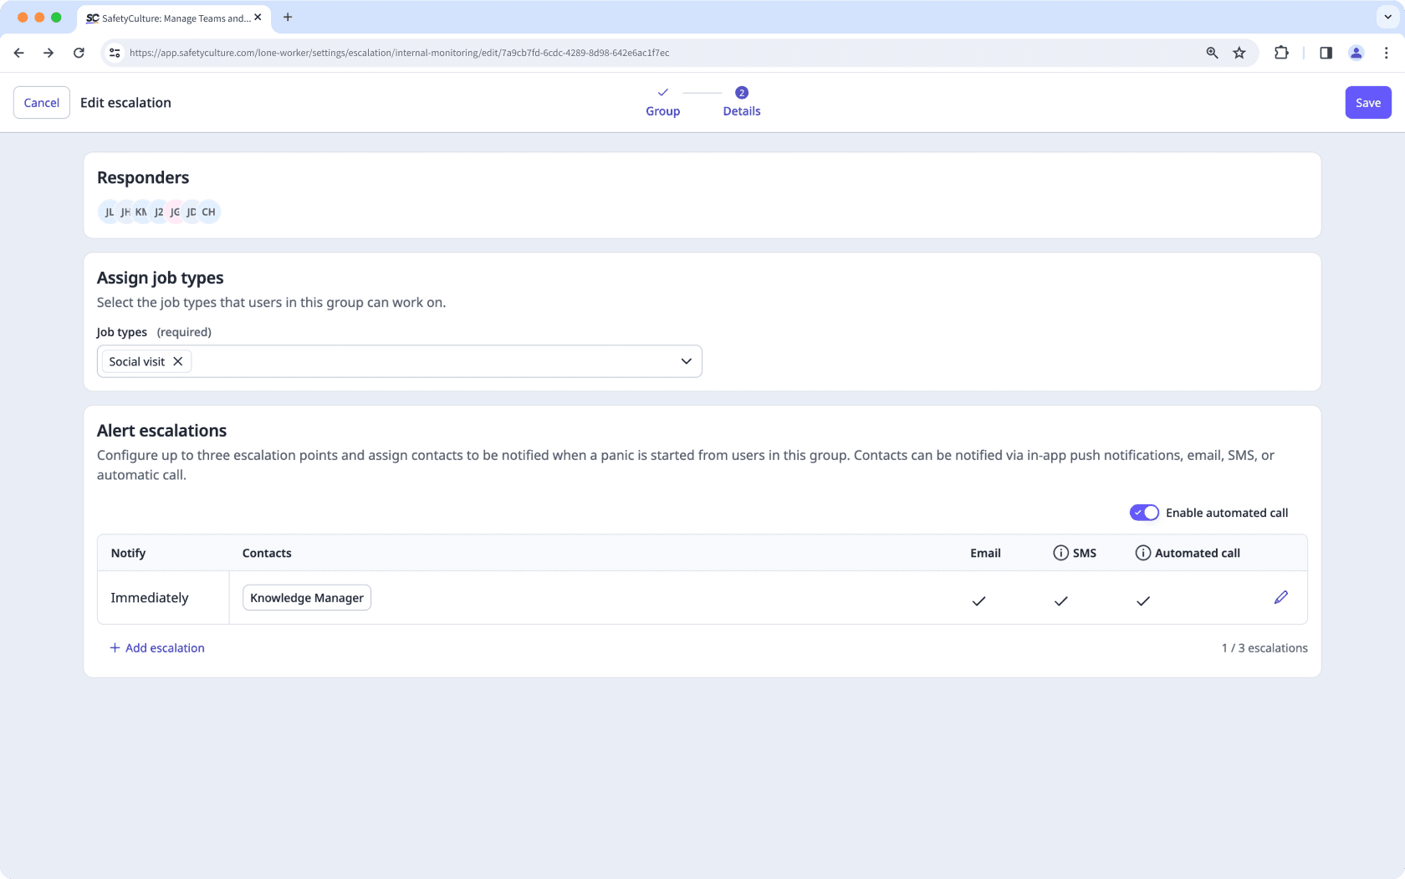Reload the page

(79, 52)
